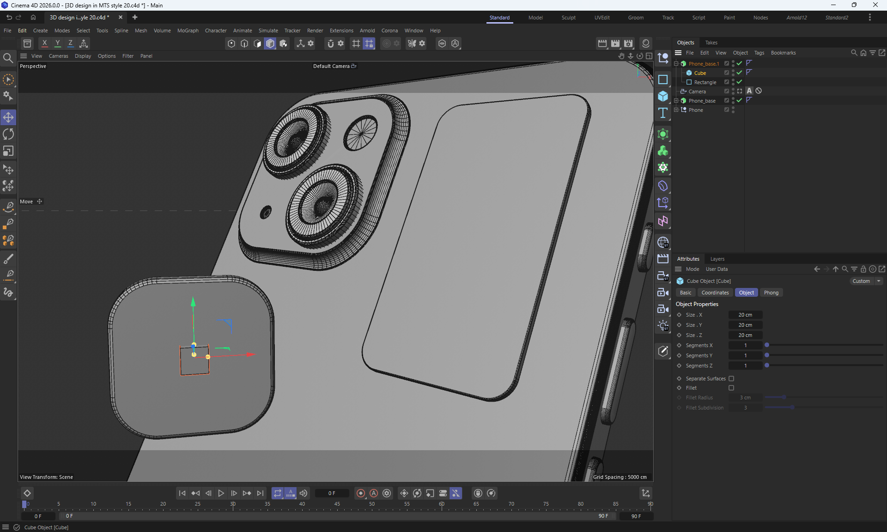Adjust the Segments X slider
This screenshot has width=887, height=532.
tap(767, 345)
